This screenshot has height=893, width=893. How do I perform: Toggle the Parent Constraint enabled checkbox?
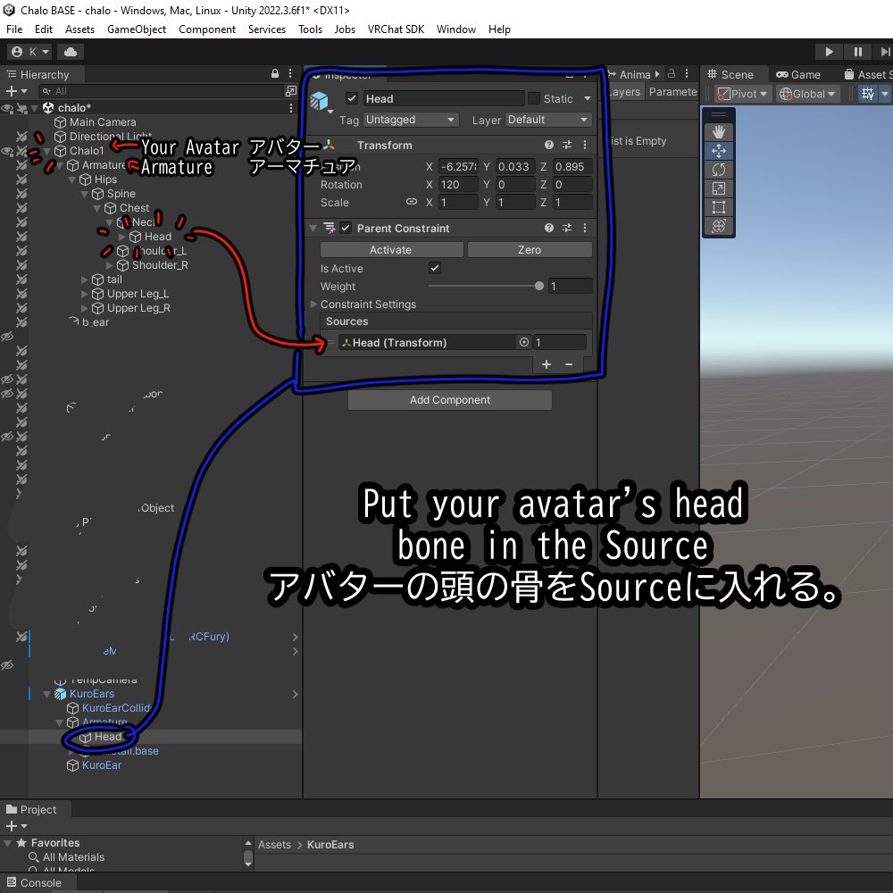point(346,228)
